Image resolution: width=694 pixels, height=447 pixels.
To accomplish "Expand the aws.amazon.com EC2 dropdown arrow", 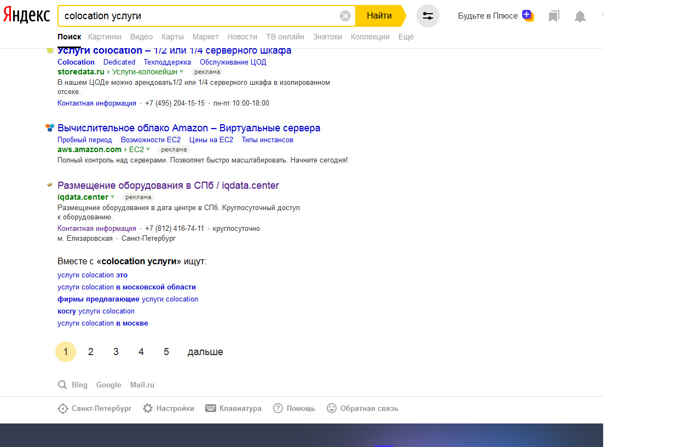I will pos(148,149).
